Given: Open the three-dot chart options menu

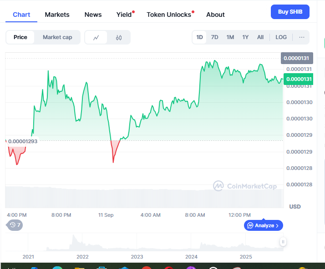Looking at the screenshot, I should click(302, 37).
